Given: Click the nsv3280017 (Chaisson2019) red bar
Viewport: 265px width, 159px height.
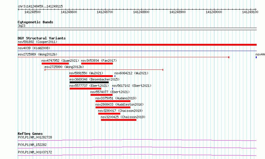Looking at the screenshot, I should coord(109,114).
